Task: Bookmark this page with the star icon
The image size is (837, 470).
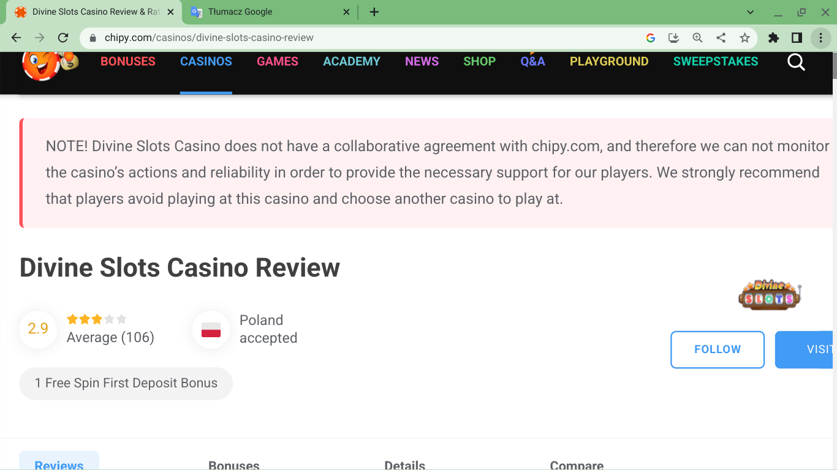Action: pos(744,38)
